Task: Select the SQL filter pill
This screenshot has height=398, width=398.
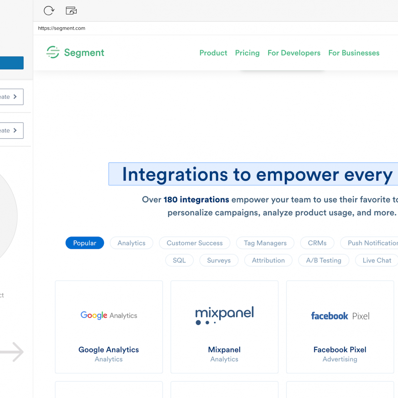Action: [179, 260]
